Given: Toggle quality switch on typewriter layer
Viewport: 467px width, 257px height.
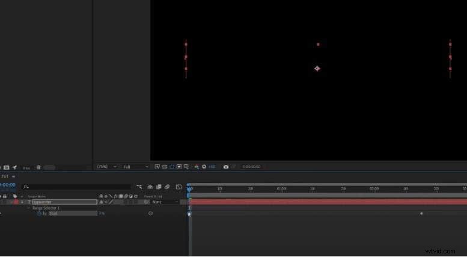Looking at the screenshot, I should (x=111, y=202).
